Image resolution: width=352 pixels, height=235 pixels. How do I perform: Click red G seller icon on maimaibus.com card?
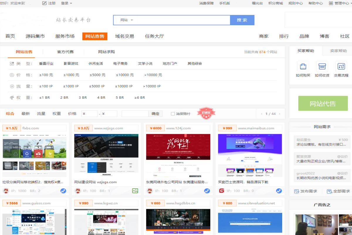pyautogui.click(x=221, y=191)
